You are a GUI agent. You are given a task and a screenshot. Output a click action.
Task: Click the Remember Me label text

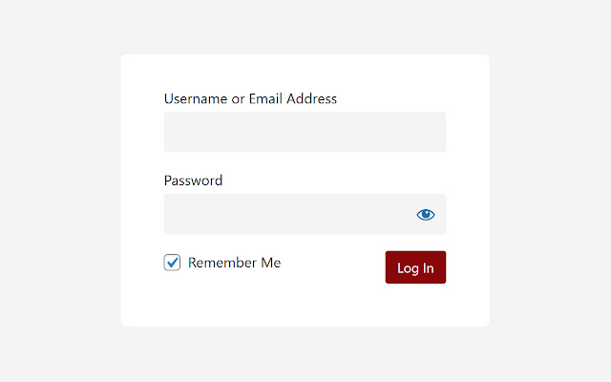pos(234,263)
